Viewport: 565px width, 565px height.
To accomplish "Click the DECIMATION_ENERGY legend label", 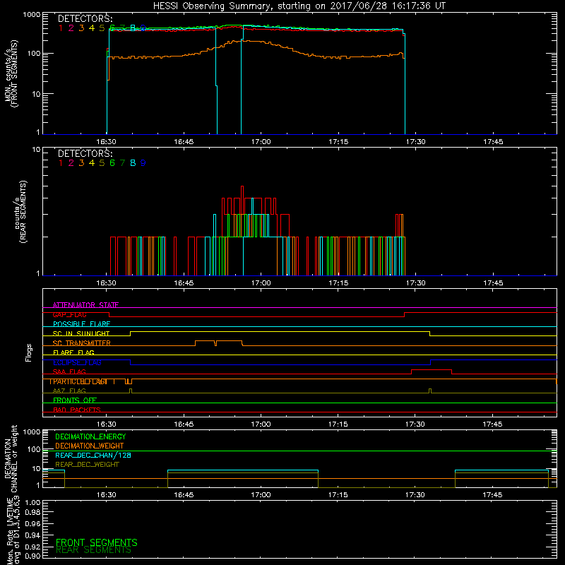I will click(x=90, y=436).
